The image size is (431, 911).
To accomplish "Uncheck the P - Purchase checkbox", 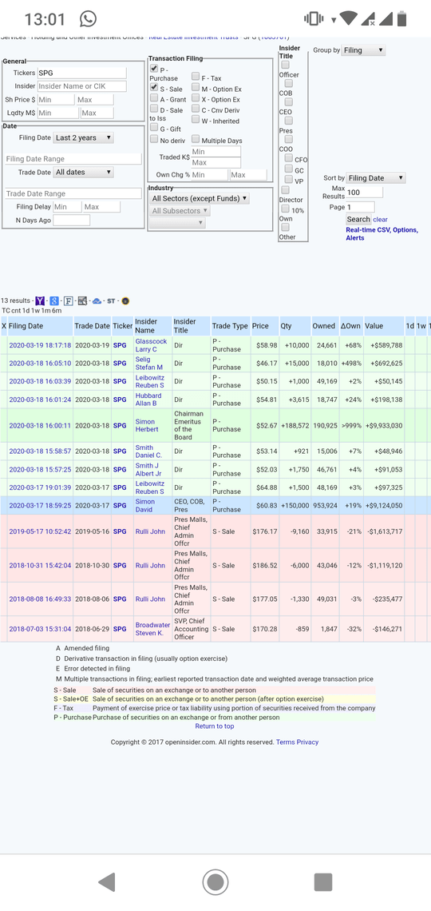I will (x=154, y=69).
